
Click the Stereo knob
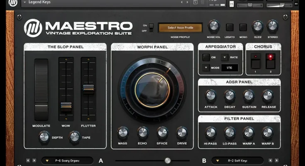pyautogui.click(x=273, y=27)
